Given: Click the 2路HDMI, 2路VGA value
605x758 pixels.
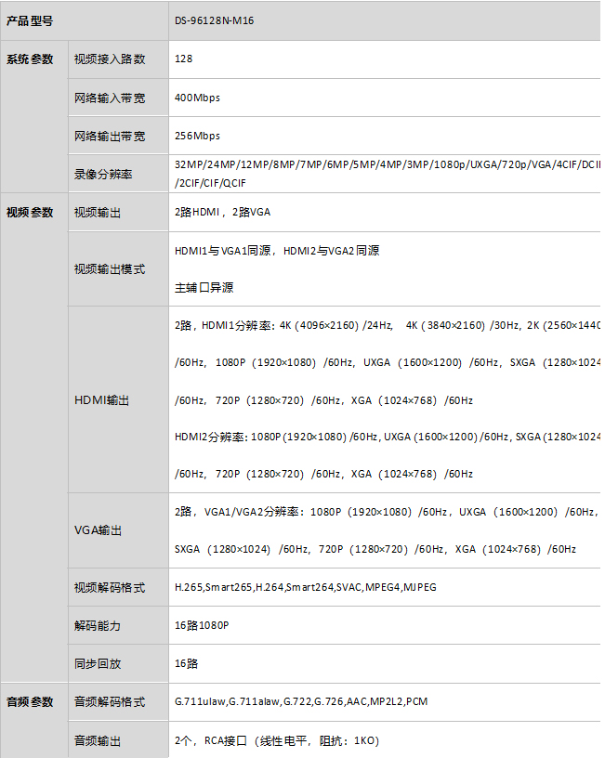Looking at the screenshot, I should coord(222,213).
